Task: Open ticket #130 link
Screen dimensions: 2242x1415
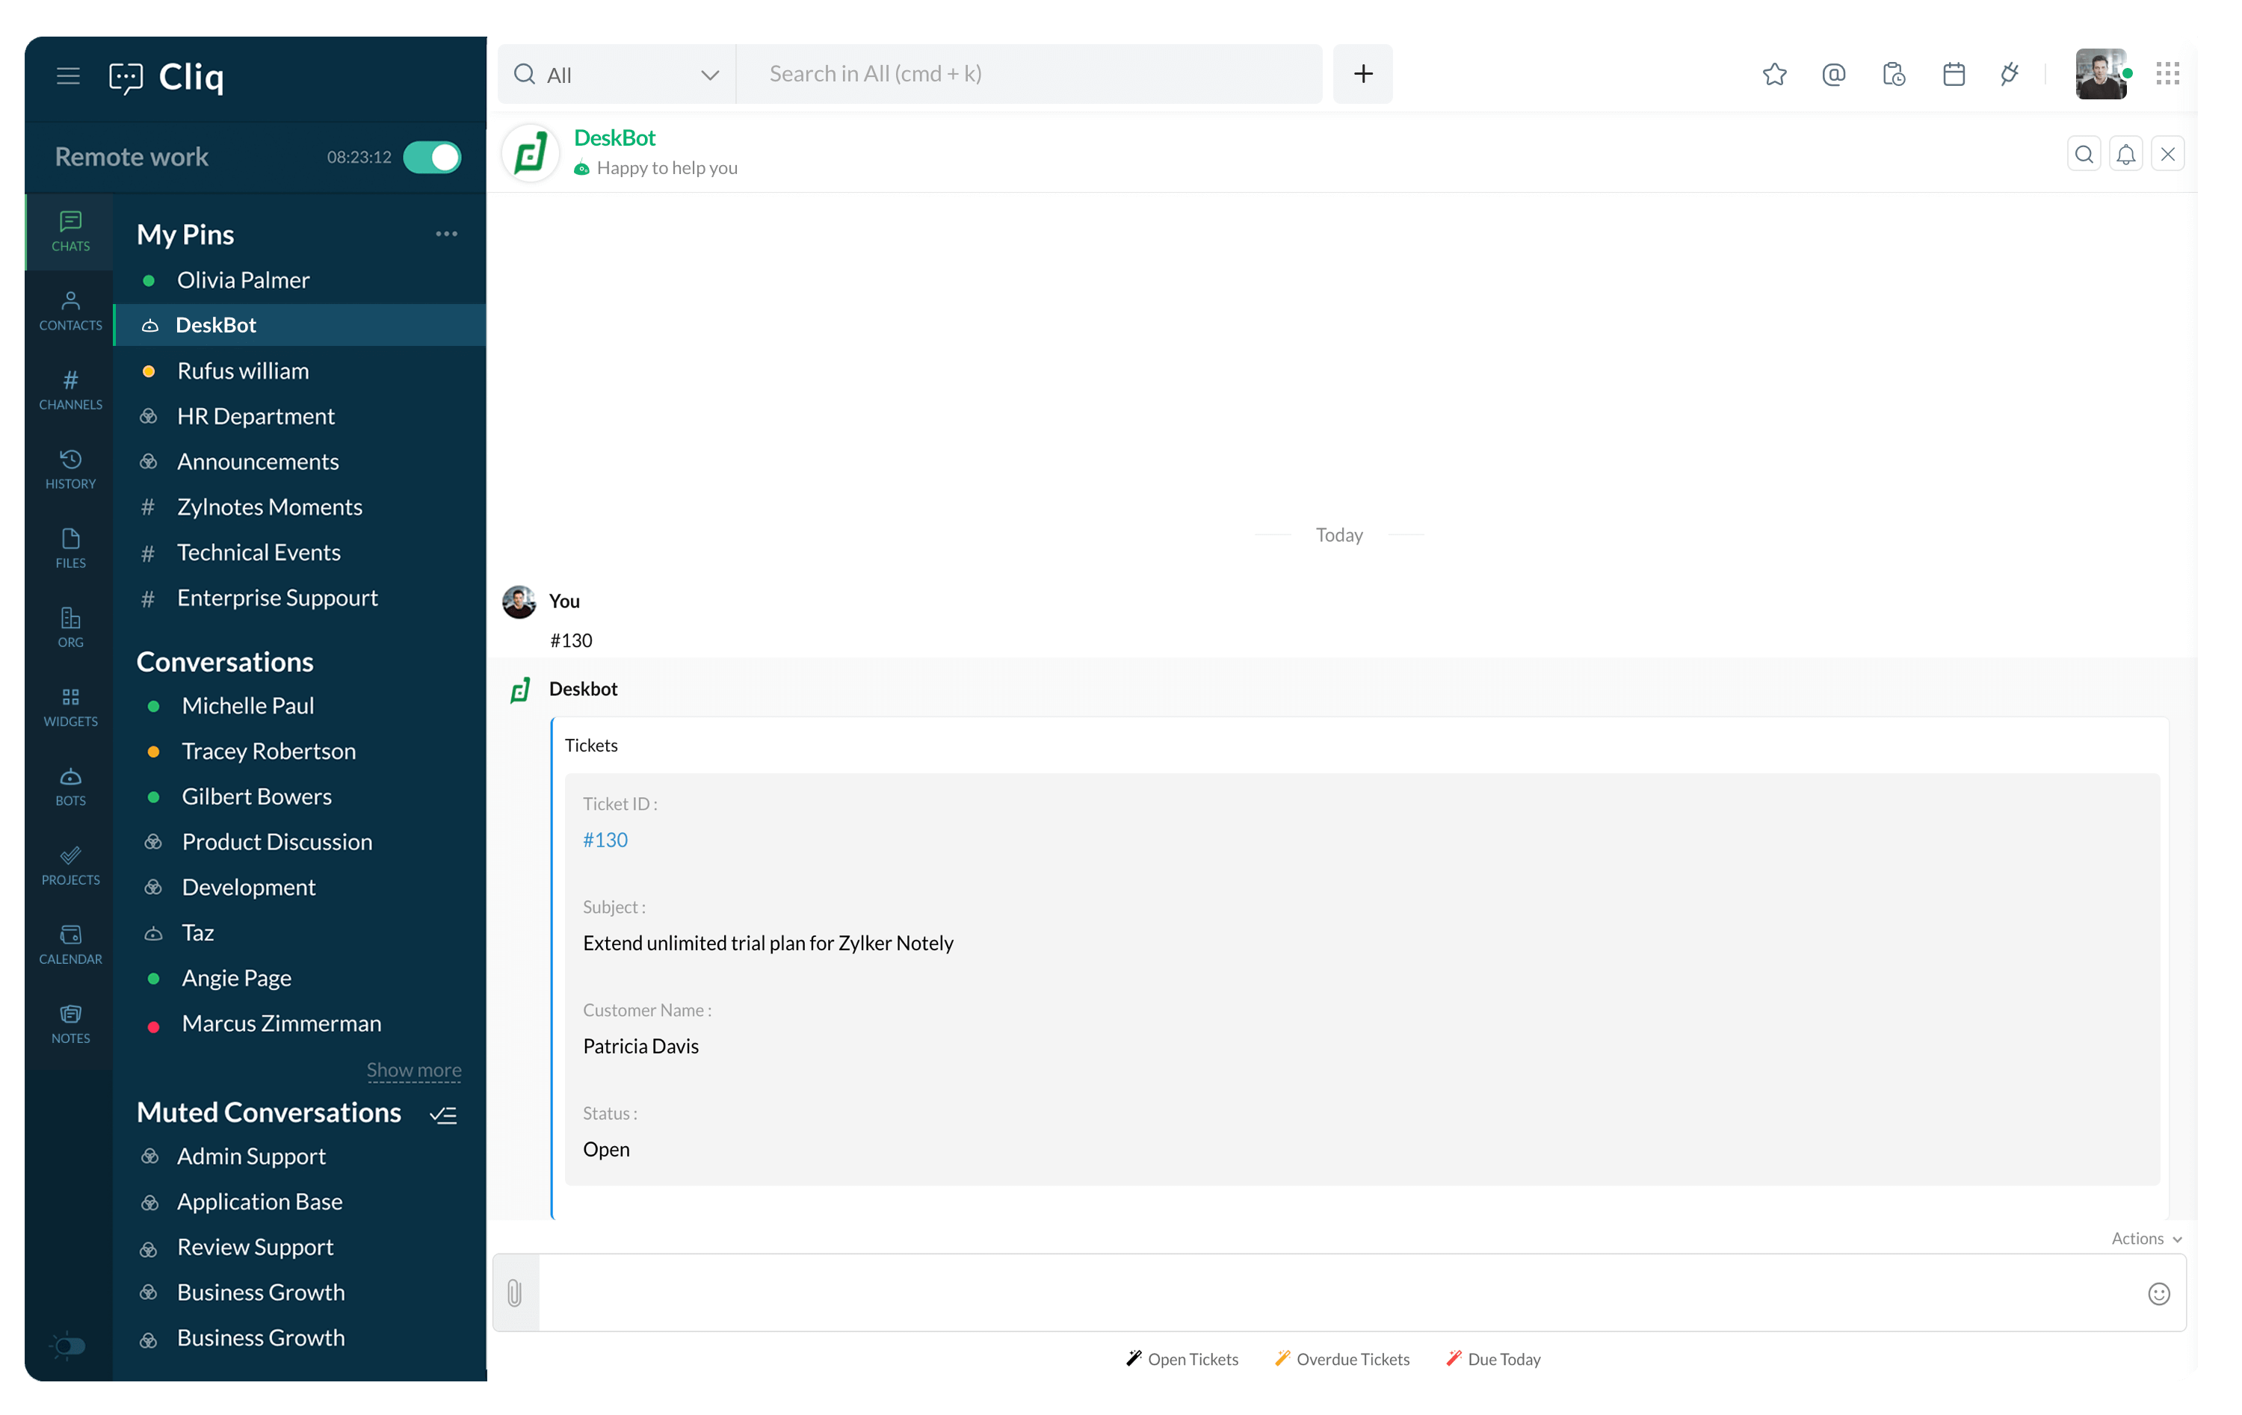Action: [x=605, y=840]
